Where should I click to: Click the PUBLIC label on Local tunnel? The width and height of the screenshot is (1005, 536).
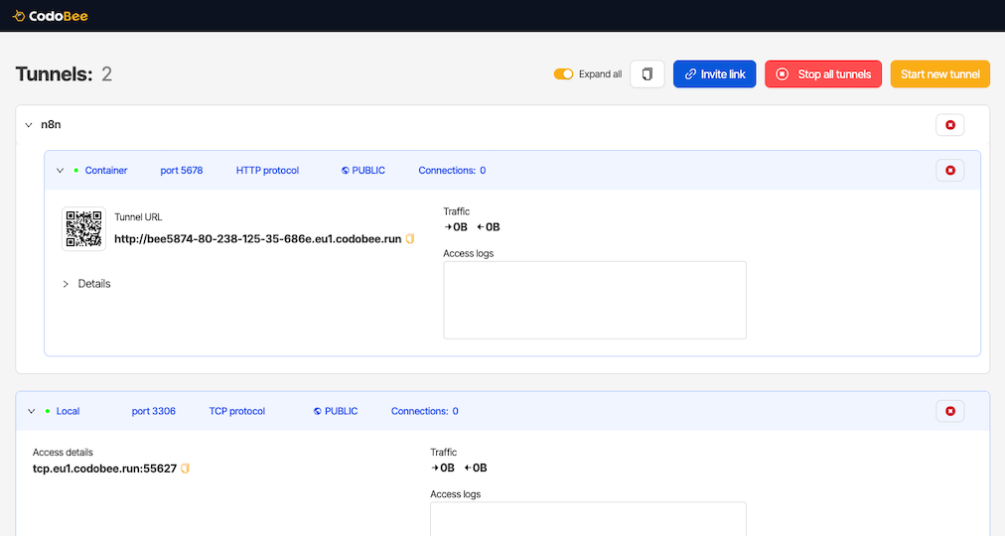point(336,411)
